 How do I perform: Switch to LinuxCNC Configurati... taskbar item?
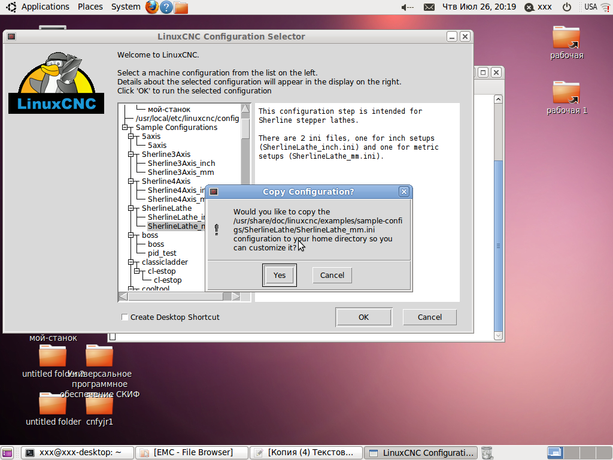[421, 453]
